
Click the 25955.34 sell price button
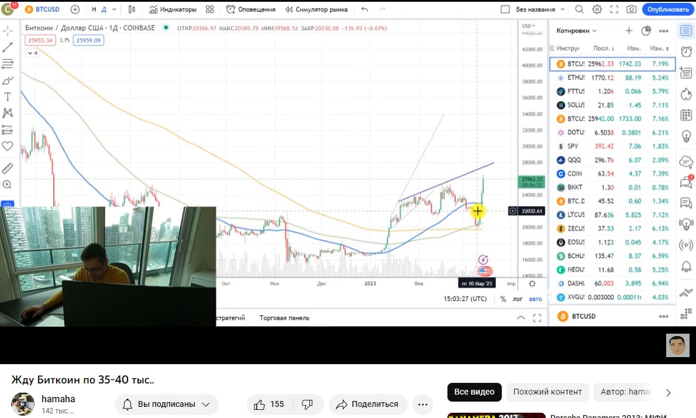pos(40,40)
